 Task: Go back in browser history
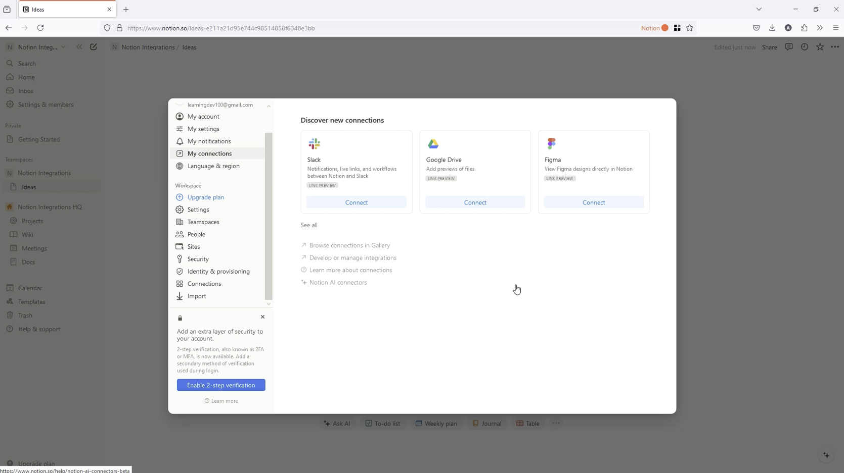9,28
